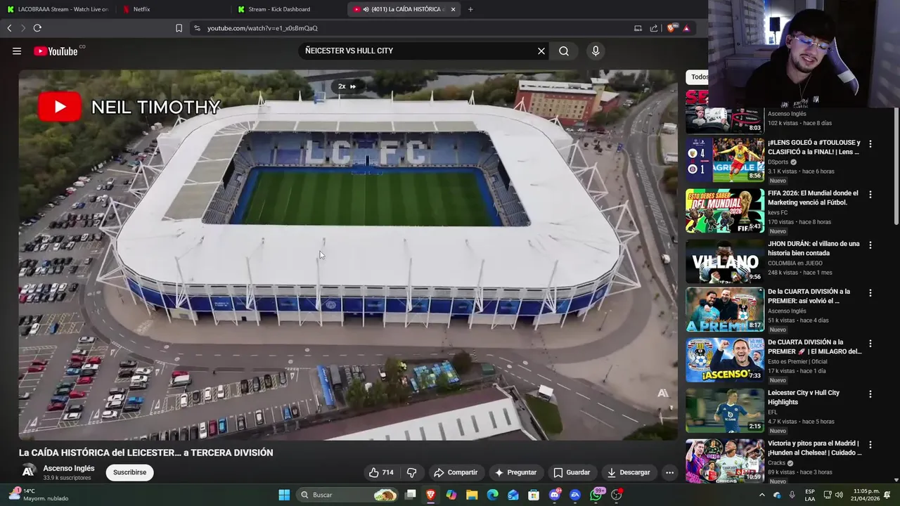Click the Windows taskbar Buscar search box
This screenshot has width=900, height=506.
347,495
